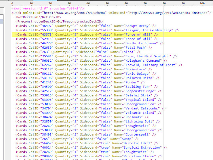Select the Deck opening tag line
The width and height of the screenshot is (213, 160).
pyautogui.click(x=111, y=13)
